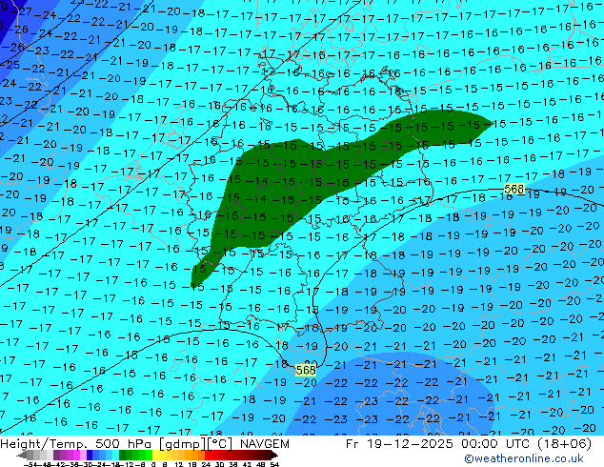604x467 pixels.
Task: Click the '(18+06)' forecast run label
Action: tap(564, 444)
